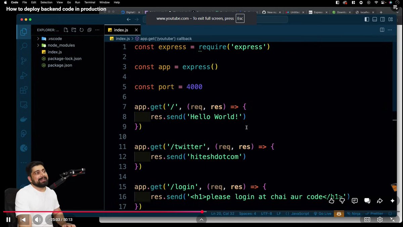Click the New File icon in Explorer
This screenshot has height=227, width=403.
coord(66,30)
